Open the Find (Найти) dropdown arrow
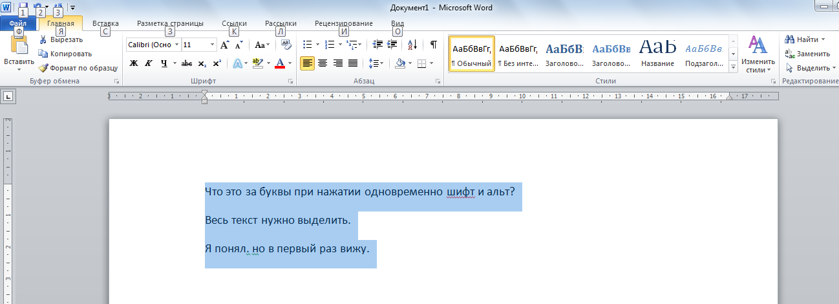839x304 pixels. coord(823,39)
